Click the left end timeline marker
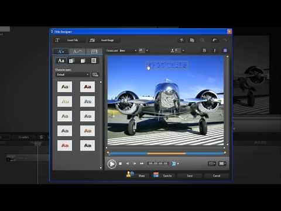This screenshot has height=211, width=281. pyautogui.click(x=108, y=153)
